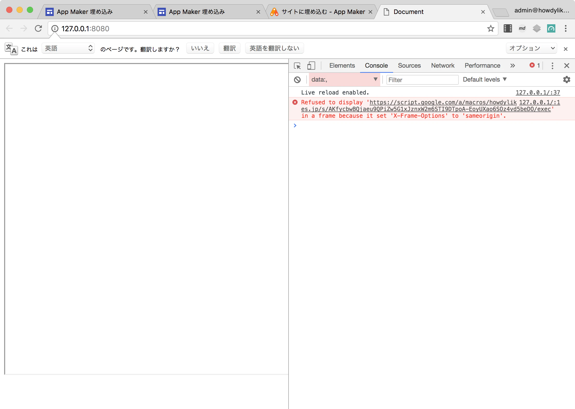This screenshot has width=575, height=409.
Task: Switch to the Elements tab
Action: pos(342,66)
